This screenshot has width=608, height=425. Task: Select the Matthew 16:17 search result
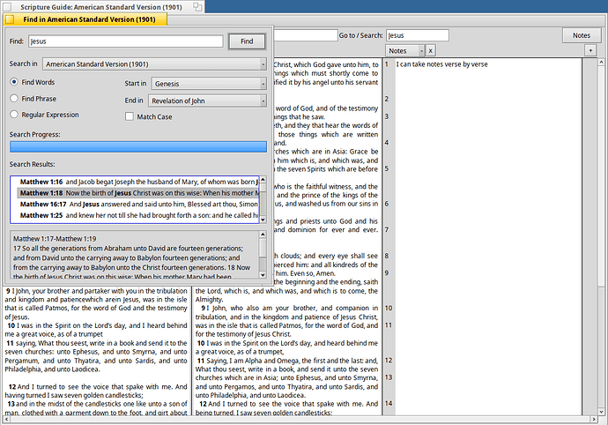click(x=138, y=205)
